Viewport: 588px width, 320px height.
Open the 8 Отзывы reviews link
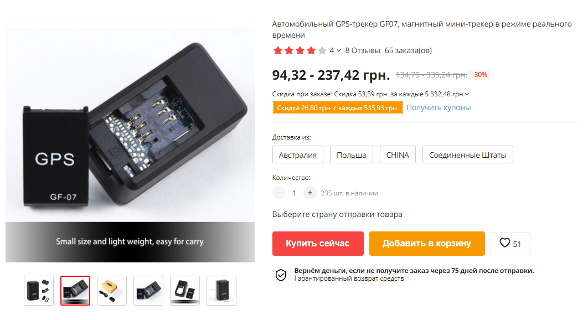(362, 50)
